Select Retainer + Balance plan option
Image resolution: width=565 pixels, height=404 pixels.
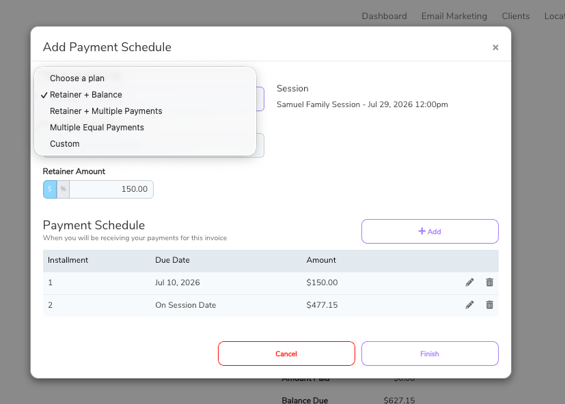[x=145, y=95]
